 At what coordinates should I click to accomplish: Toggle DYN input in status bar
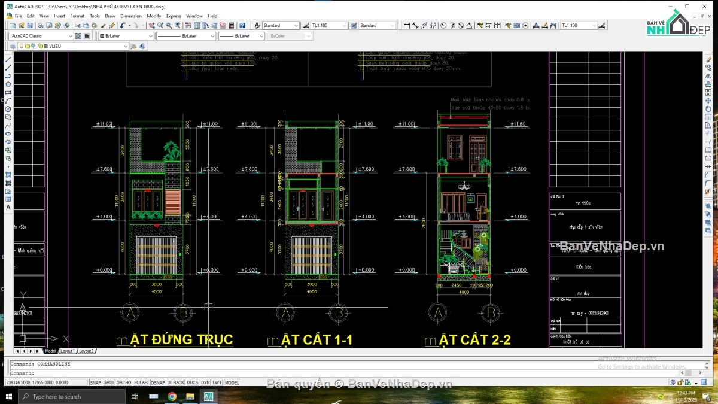205,382
